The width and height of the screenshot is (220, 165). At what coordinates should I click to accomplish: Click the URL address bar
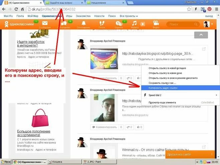[x=106, y=9]
